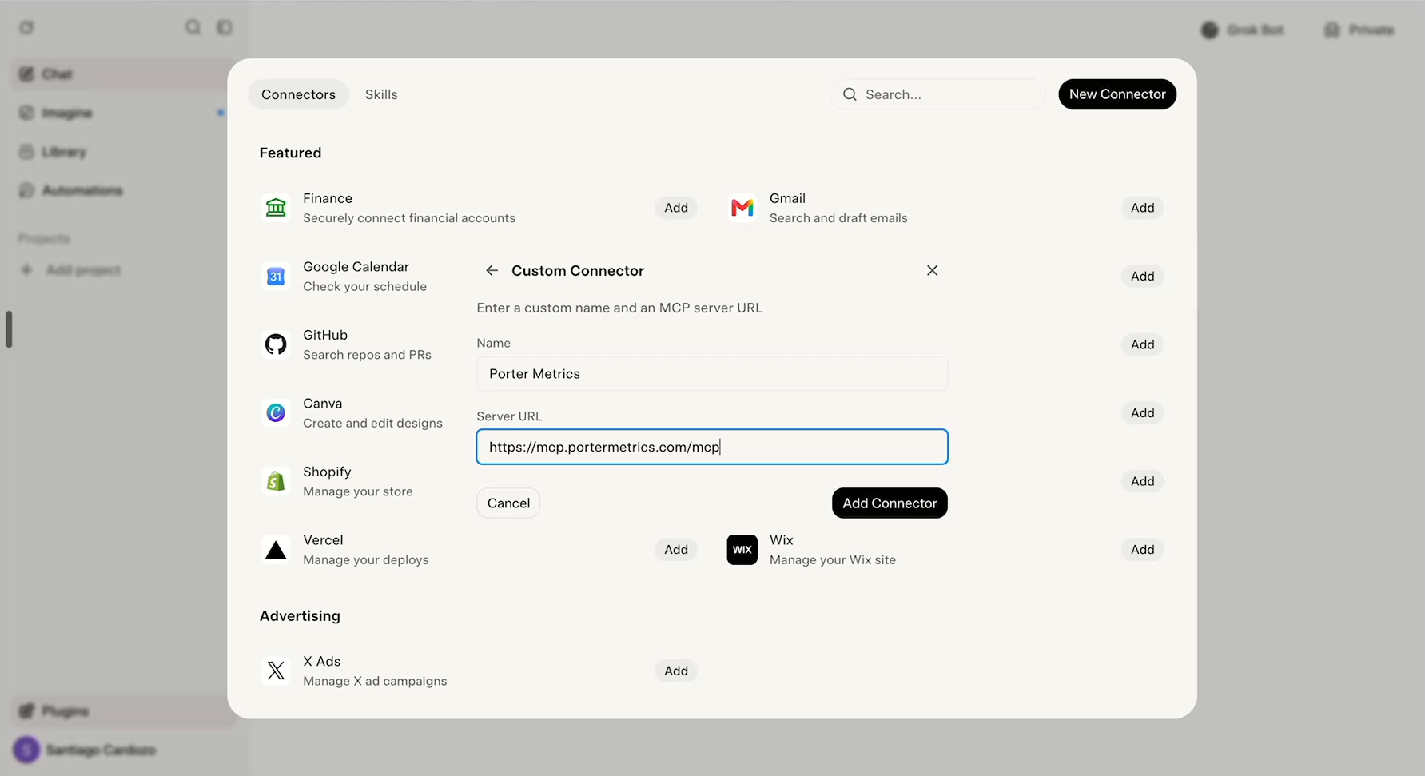Click the Finance bank icon
Viewport: 1425px width, 776px height.
click(x=276, y=208)
